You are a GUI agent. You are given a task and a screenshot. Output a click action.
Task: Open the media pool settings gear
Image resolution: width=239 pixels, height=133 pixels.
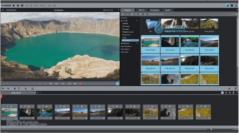[x=140, y=14]
